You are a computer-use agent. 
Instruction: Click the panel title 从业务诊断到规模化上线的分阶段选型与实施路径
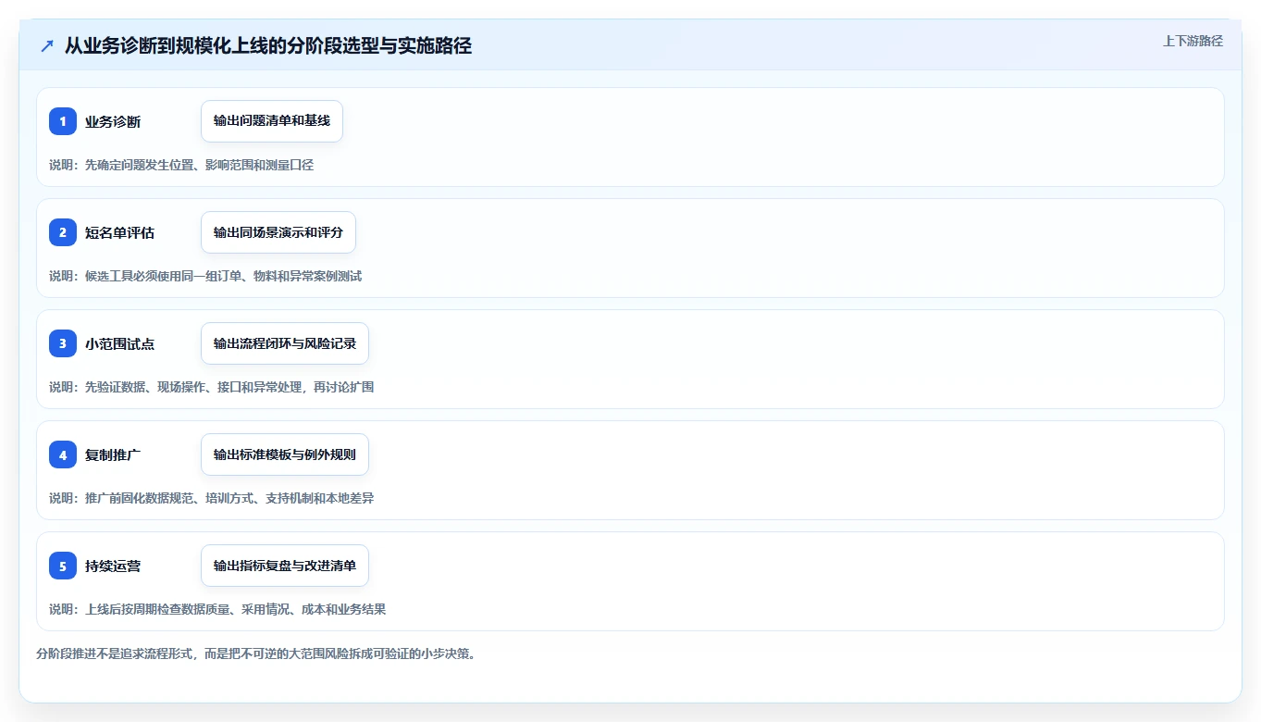(x=268, y=45)
